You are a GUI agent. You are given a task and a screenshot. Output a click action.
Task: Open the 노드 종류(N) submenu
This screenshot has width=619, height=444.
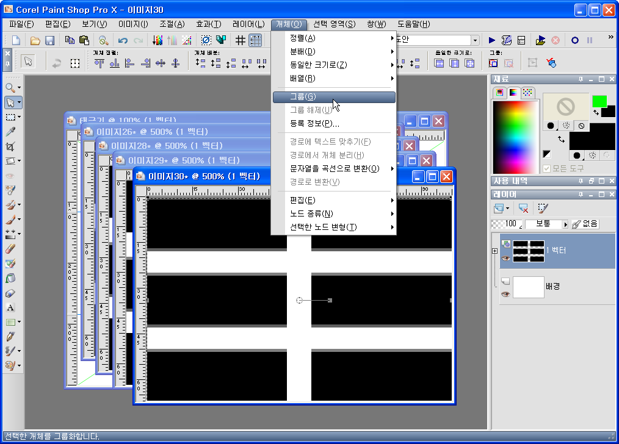pyautogui.click(x=334, y=213)
